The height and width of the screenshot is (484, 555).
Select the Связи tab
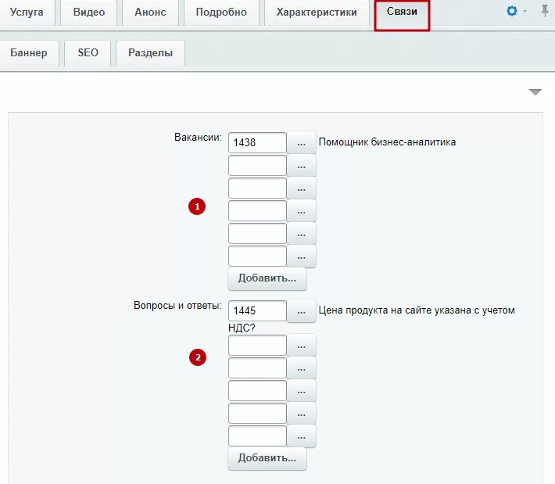coord(402,12)
